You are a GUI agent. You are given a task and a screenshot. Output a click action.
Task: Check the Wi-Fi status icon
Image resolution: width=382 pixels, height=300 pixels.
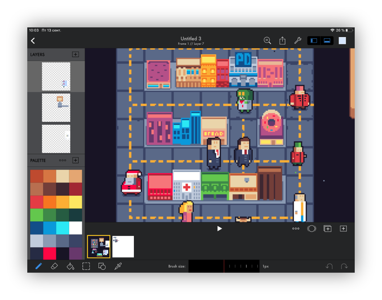(x=332, y=30)
